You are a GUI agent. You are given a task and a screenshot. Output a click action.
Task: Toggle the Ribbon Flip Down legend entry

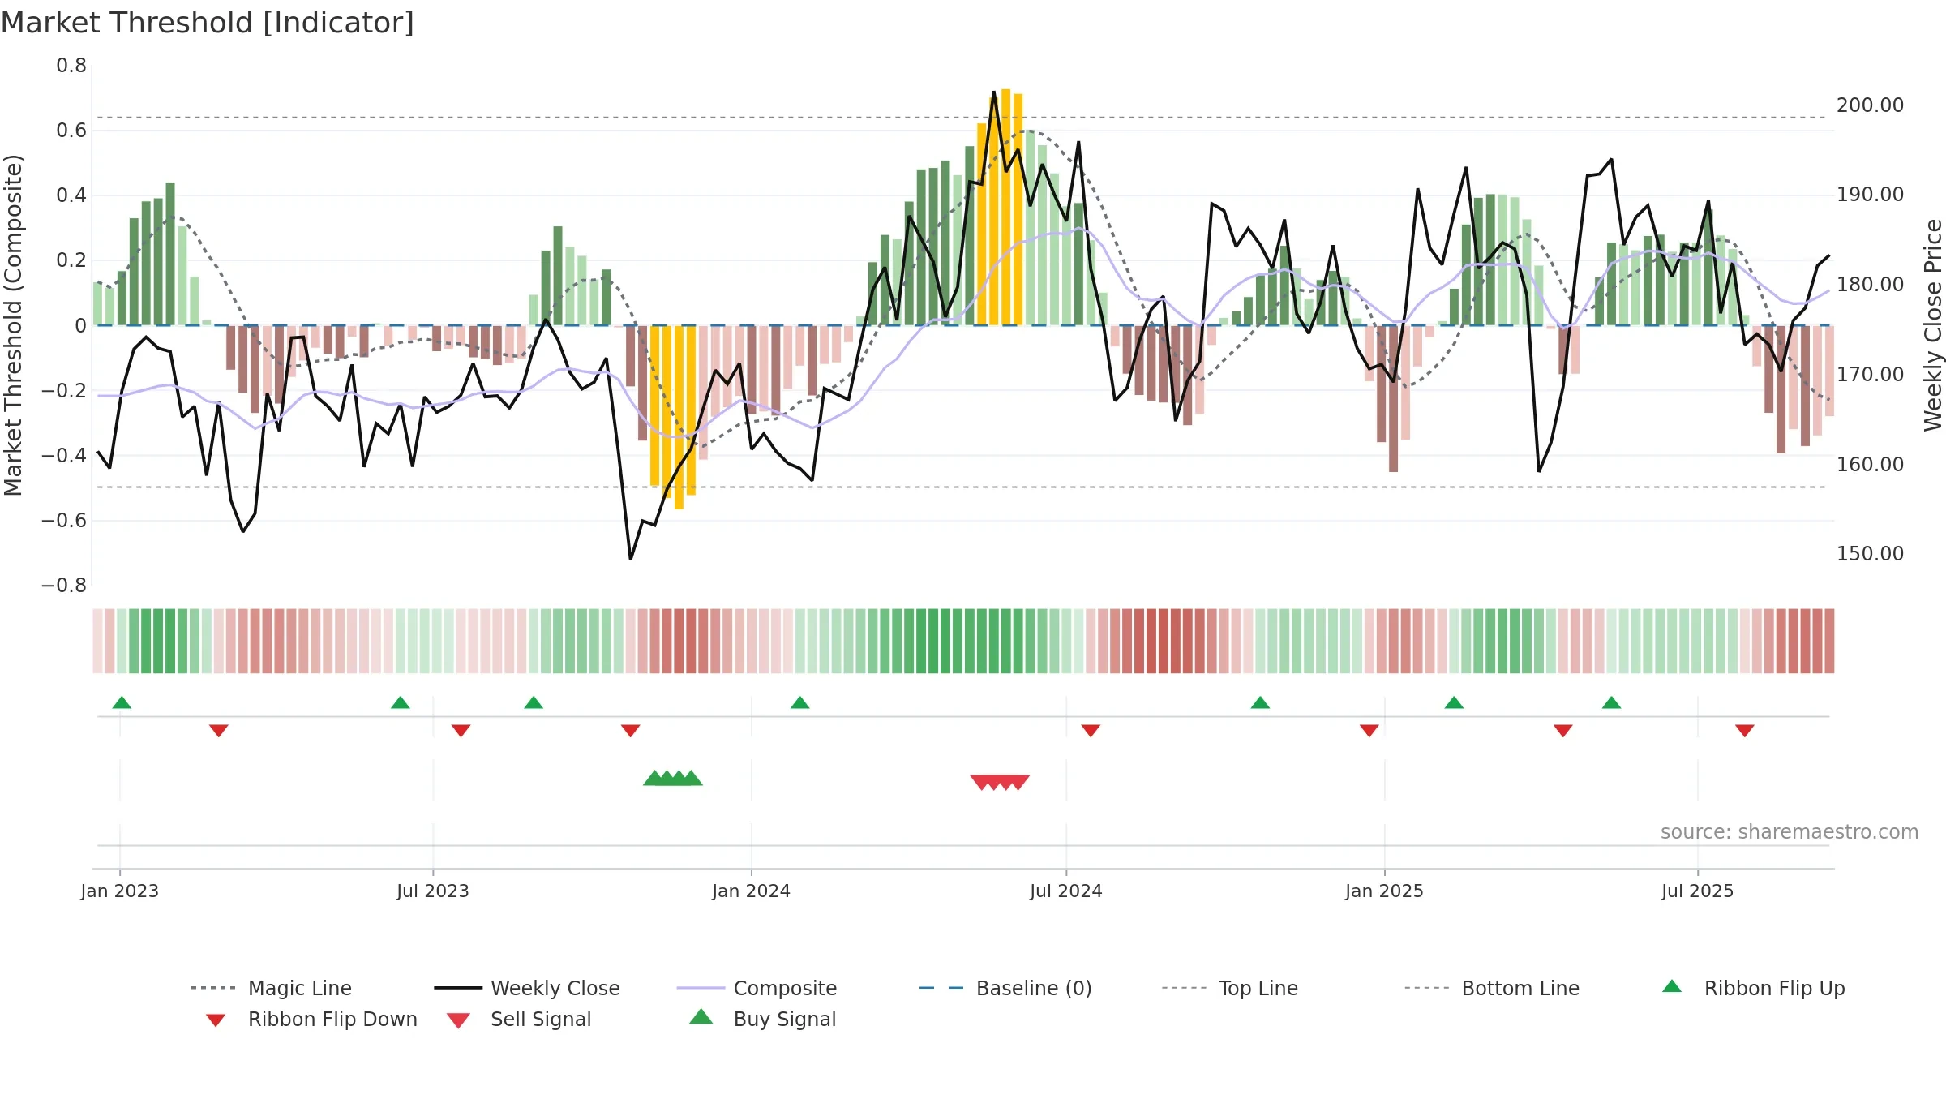pos(311,1019)
